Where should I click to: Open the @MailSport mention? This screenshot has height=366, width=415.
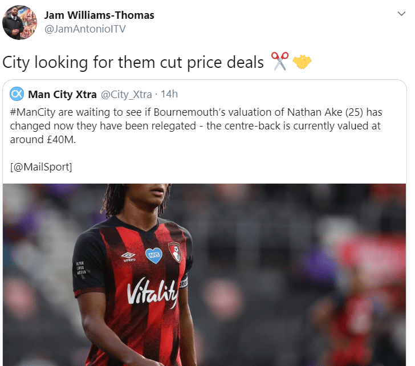coord(41,167)
